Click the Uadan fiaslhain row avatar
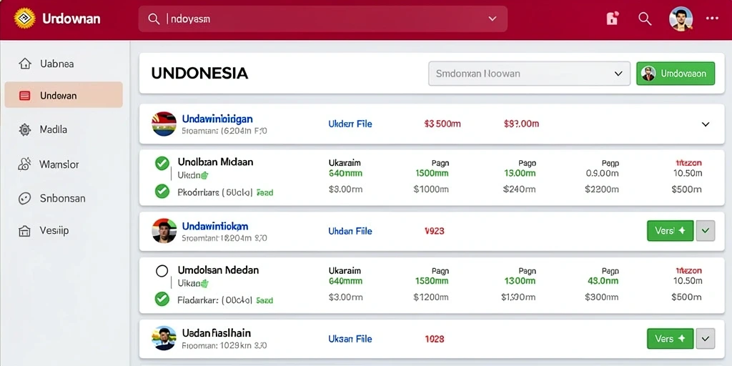Image resolution: width=732 pixels, height=366 pixels. point(164,338)
